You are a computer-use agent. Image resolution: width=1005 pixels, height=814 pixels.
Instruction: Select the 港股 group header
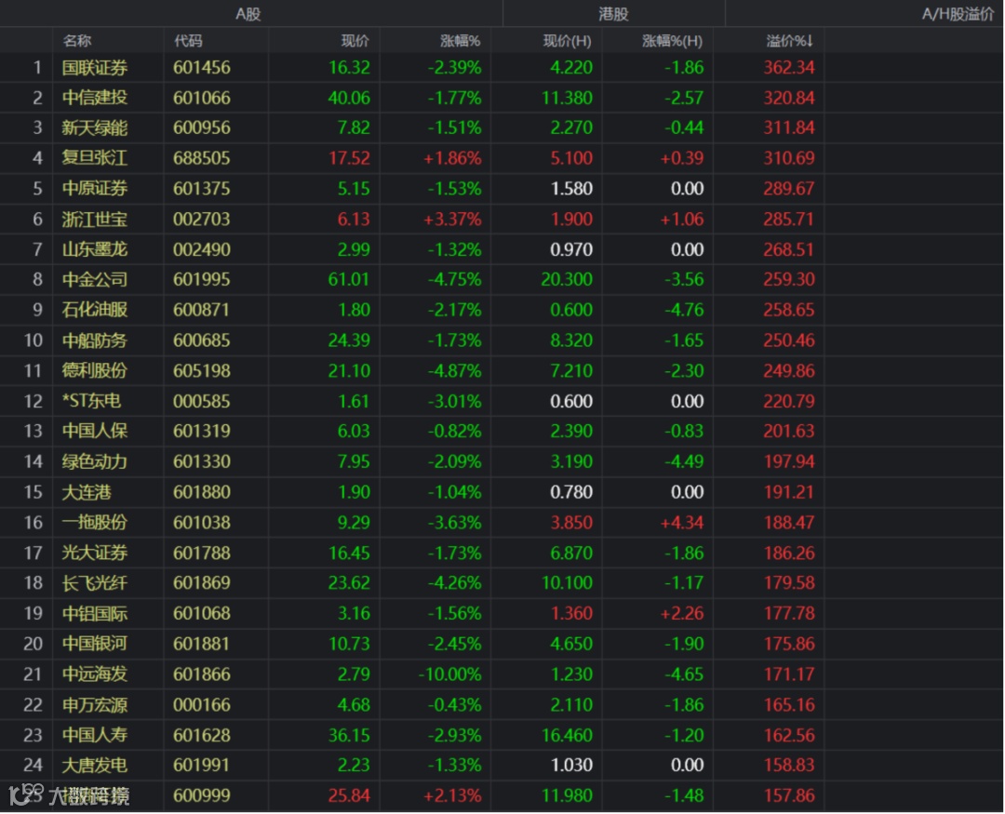coord(613,14)
